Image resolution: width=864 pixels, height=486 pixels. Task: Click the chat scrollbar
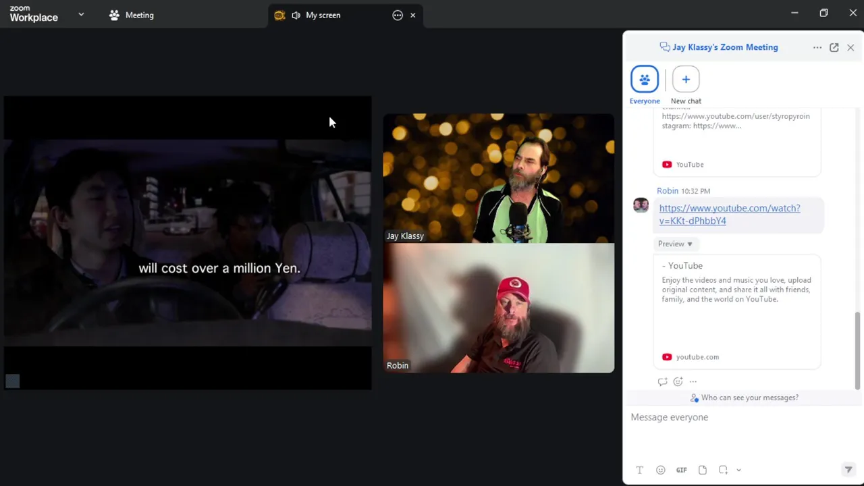(x=858, y=351)
